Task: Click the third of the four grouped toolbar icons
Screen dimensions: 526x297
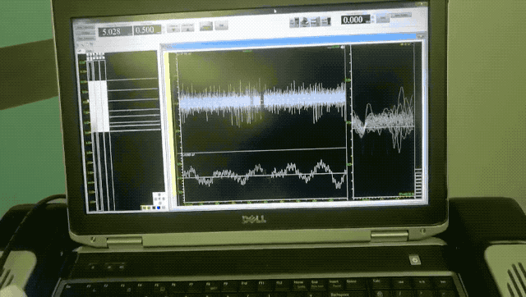Action: (x=316, y=22)
